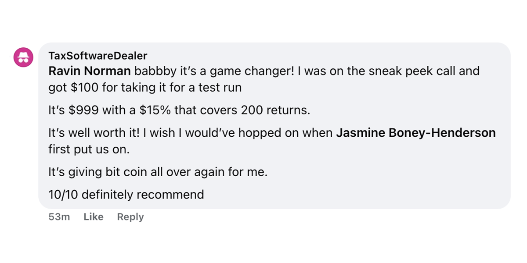Viewport: 527px width, 263px height.
Task: Click the TaxSoftwareDealer username
Action: point(97,56)
